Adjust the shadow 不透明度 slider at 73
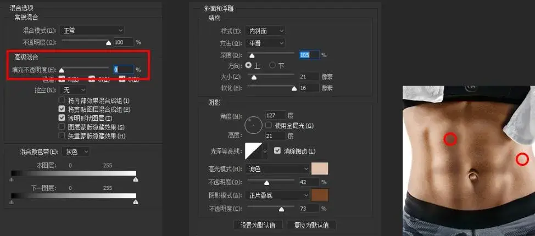 (281, 210)
